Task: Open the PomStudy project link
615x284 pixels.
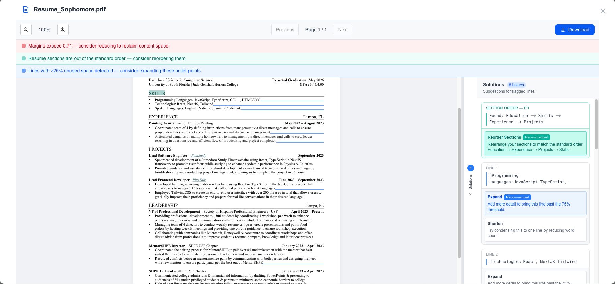Action: tap(199, 156)
